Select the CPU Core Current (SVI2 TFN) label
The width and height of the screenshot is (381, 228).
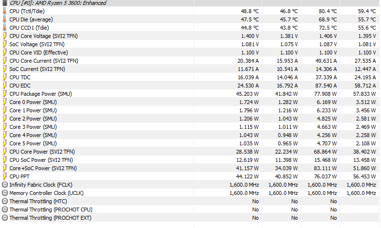(44, 60)
